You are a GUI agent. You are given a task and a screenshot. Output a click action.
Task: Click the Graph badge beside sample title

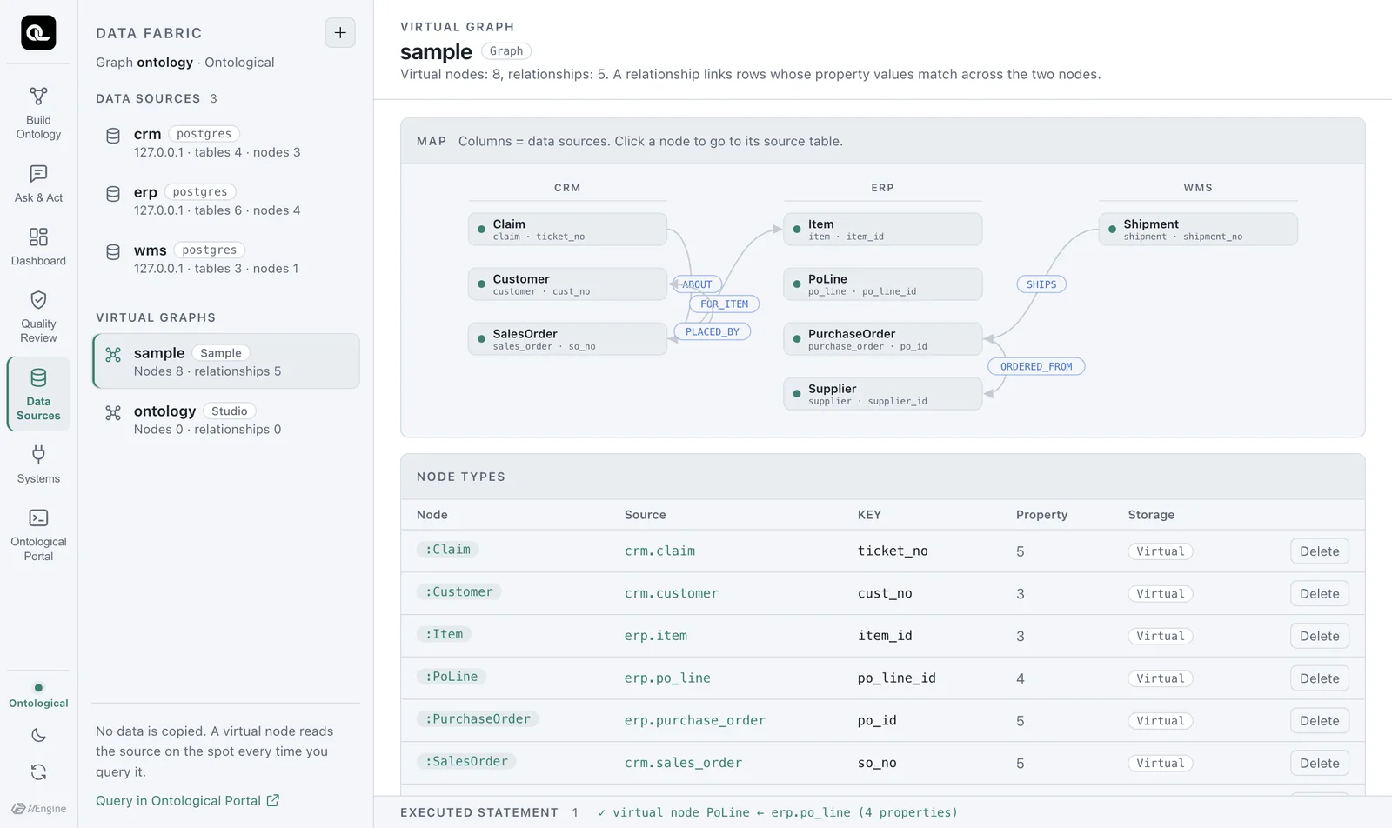point(506,51)
